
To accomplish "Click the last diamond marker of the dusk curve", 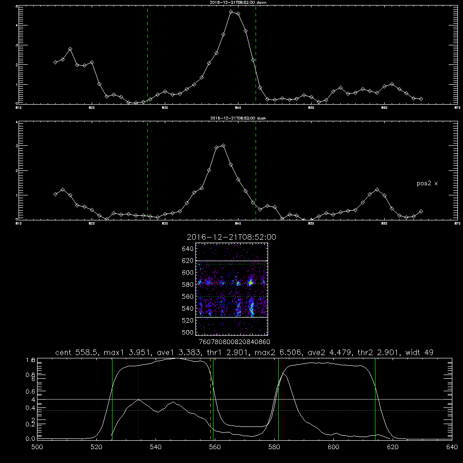I will point(421,212).
